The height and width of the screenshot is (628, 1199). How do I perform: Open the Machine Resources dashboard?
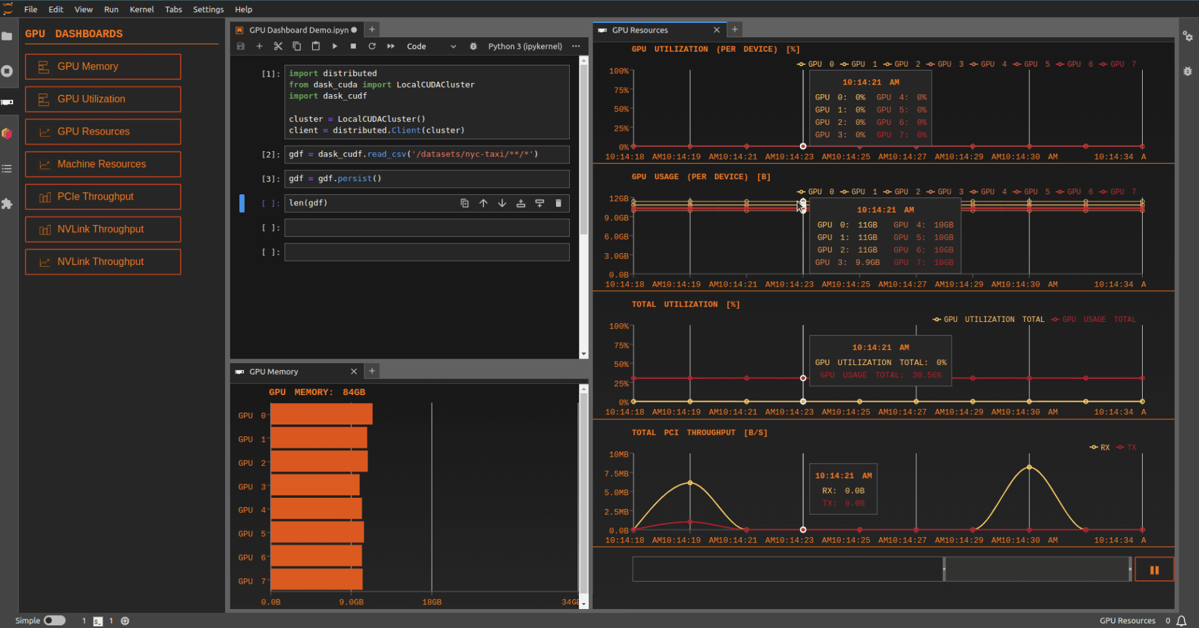pos(103,164)
